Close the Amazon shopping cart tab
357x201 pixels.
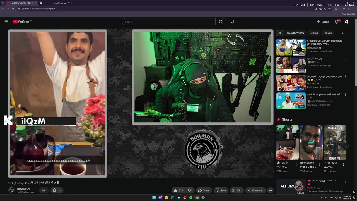[69, 3]
